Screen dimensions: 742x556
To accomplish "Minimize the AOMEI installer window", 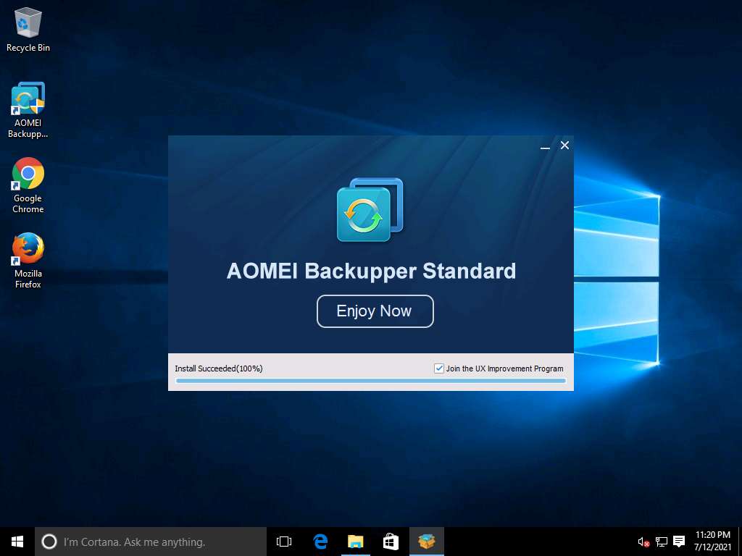I will (x=545, y=146).
